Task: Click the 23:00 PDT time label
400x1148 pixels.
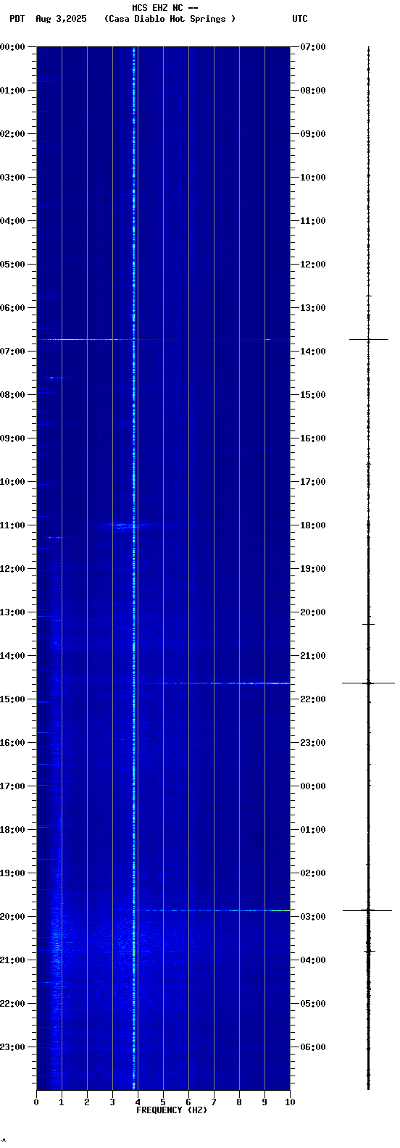Action: coord(12,1047)
